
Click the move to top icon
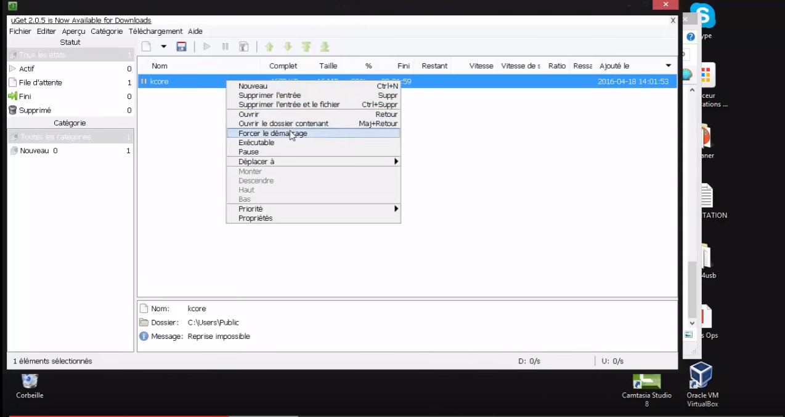point(306,47)
